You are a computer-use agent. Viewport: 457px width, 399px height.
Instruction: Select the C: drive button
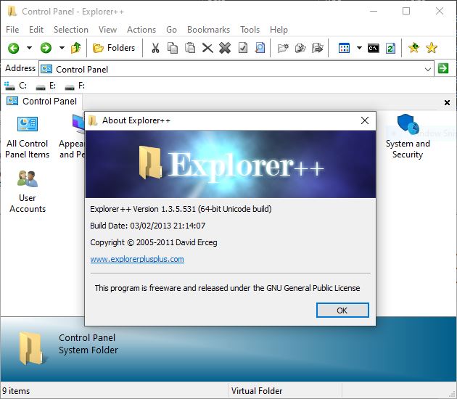[x=15, y=86]
